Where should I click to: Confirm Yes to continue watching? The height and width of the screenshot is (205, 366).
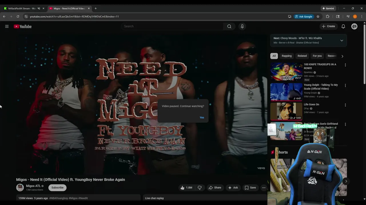click(202, 118)
